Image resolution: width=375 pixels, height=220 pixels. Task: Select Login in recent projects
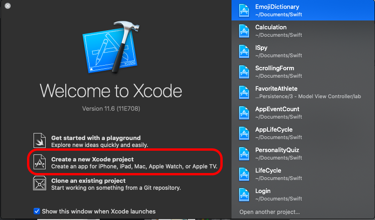[303, 195]
